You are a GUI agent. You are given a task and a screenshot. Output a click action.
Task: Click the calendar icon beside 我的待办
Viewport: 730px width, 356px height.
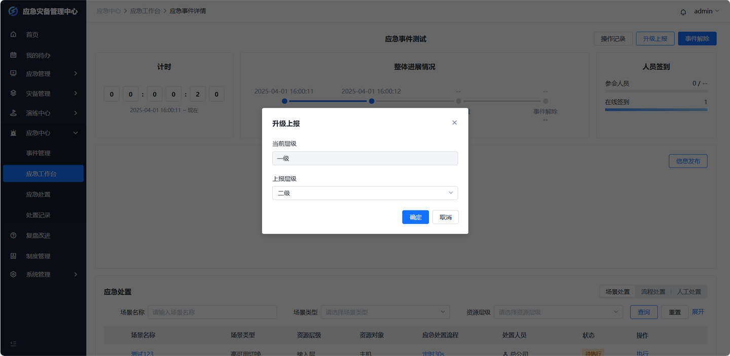[14, 55]
